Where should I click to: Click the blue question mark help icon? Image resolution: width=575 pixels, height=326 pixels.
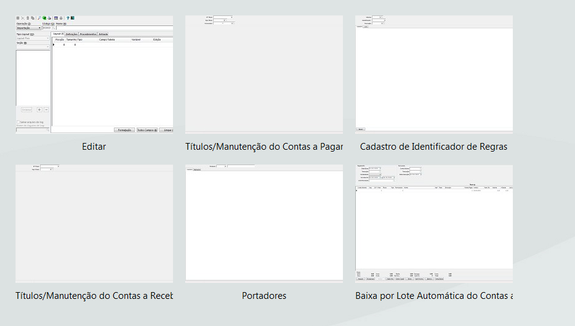(68, 18)
